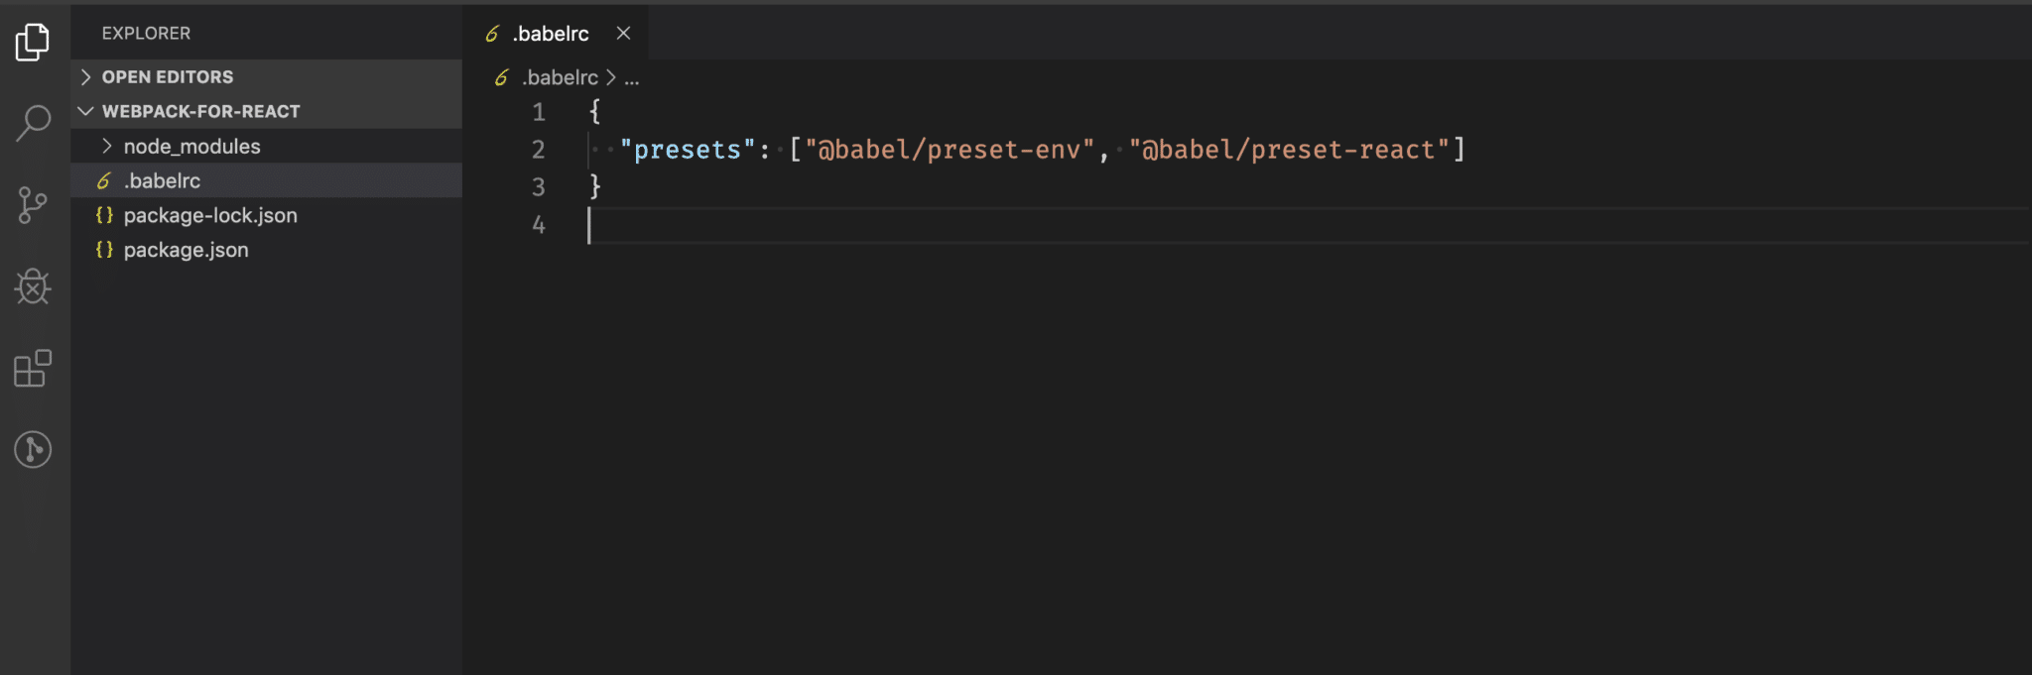Open the Explorer view in the activity bar
Image resolution: width=2032 pixels, height=675 pixels.
(x=35, y=42)
